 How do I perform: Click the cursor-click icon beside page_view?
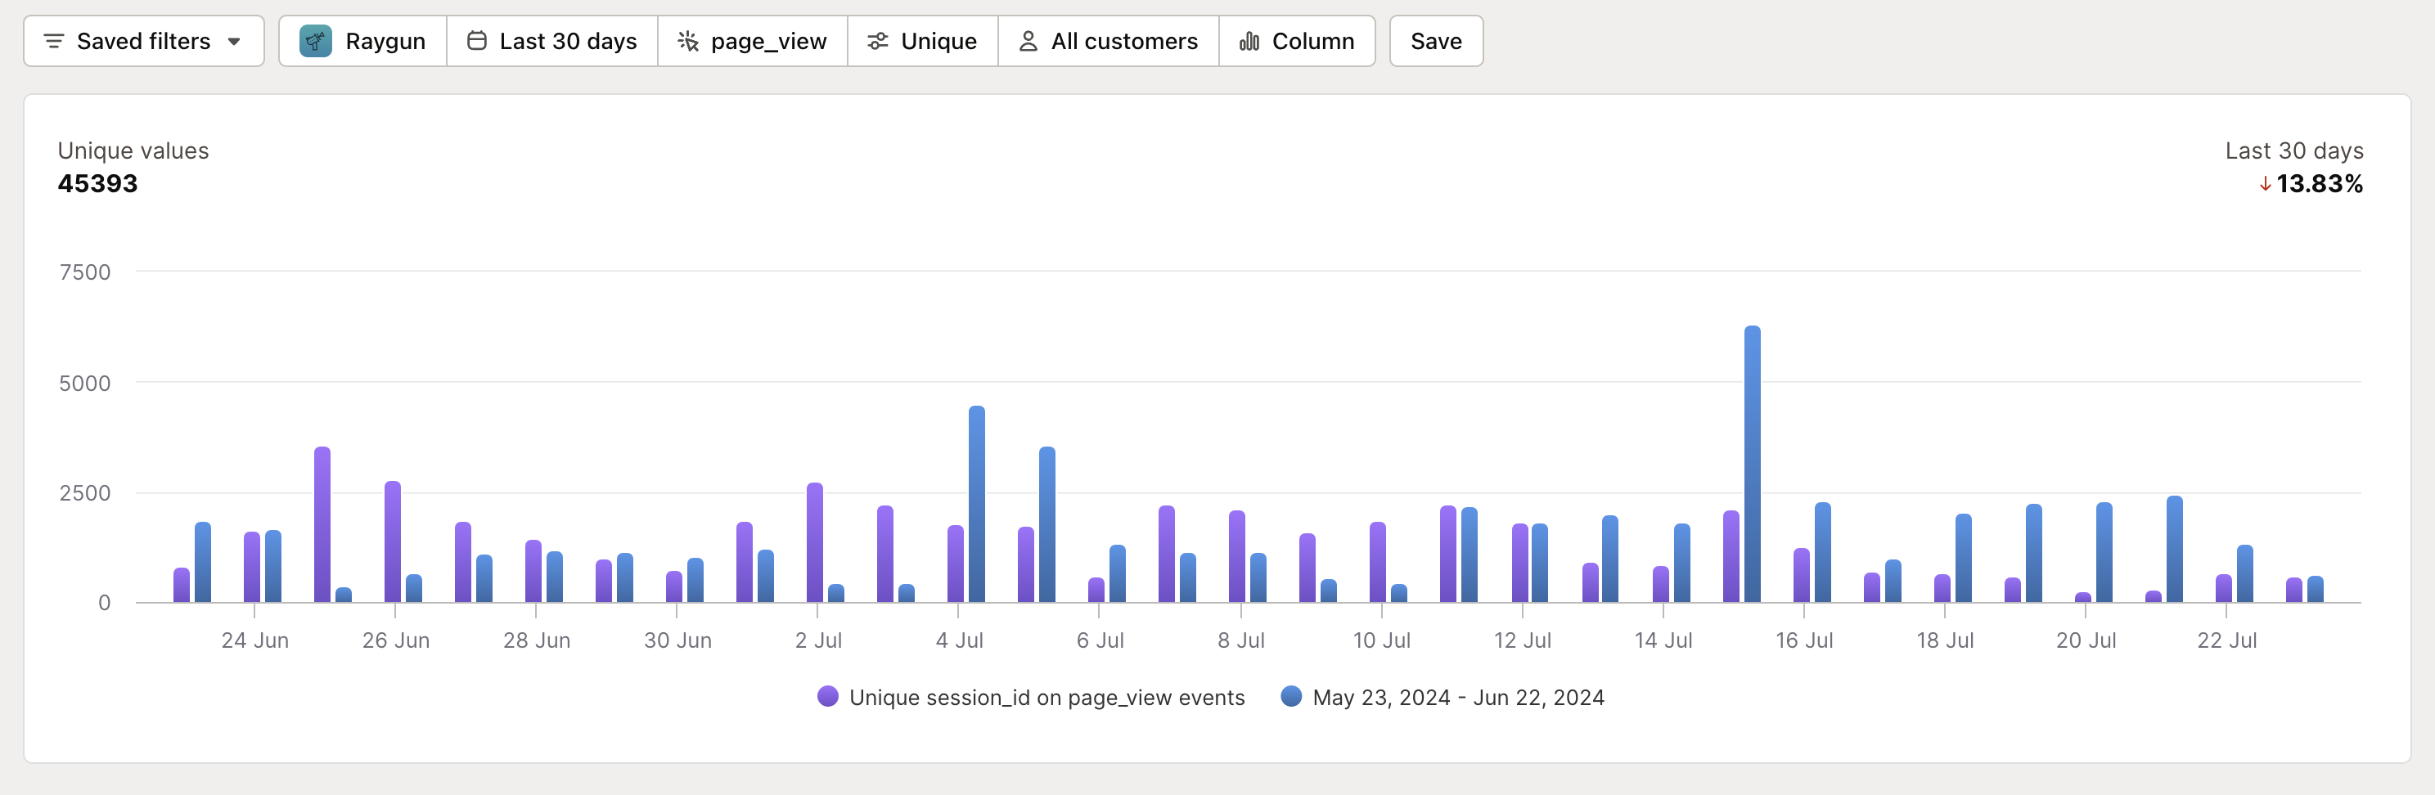(x=689, y=41)
